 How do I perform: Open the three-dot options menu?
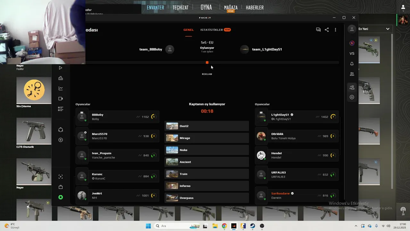[335, 30]
